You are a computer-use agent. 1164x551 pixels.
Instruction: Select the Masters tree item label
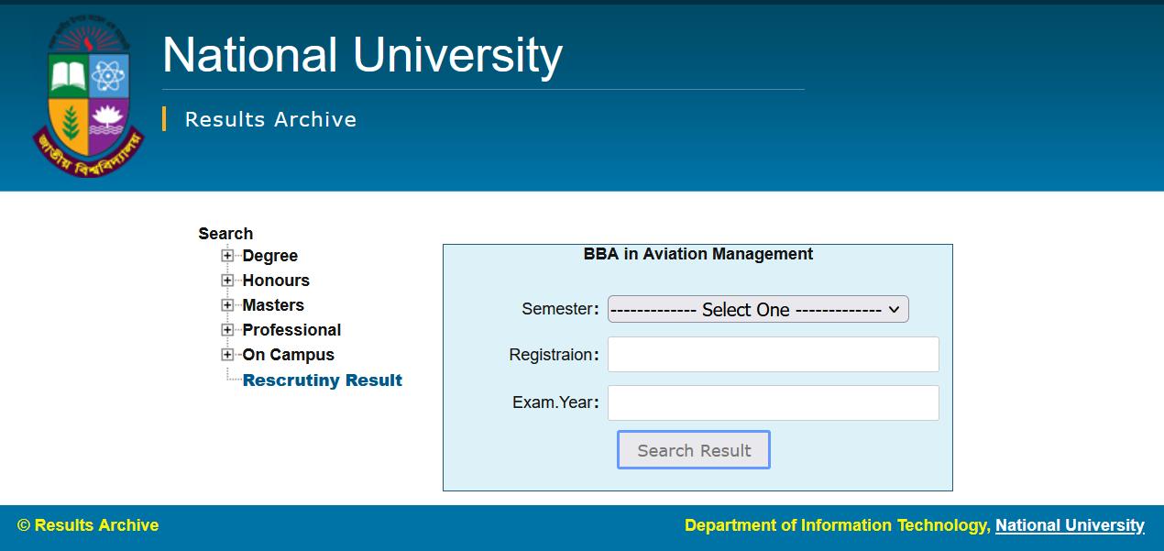click(273, 305)
